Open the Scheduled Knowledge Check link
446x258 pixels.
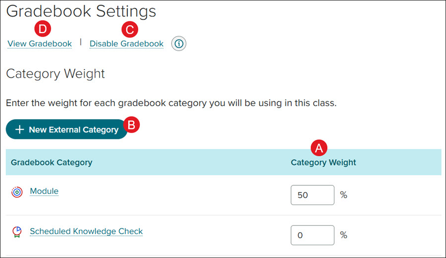point(86,231)
